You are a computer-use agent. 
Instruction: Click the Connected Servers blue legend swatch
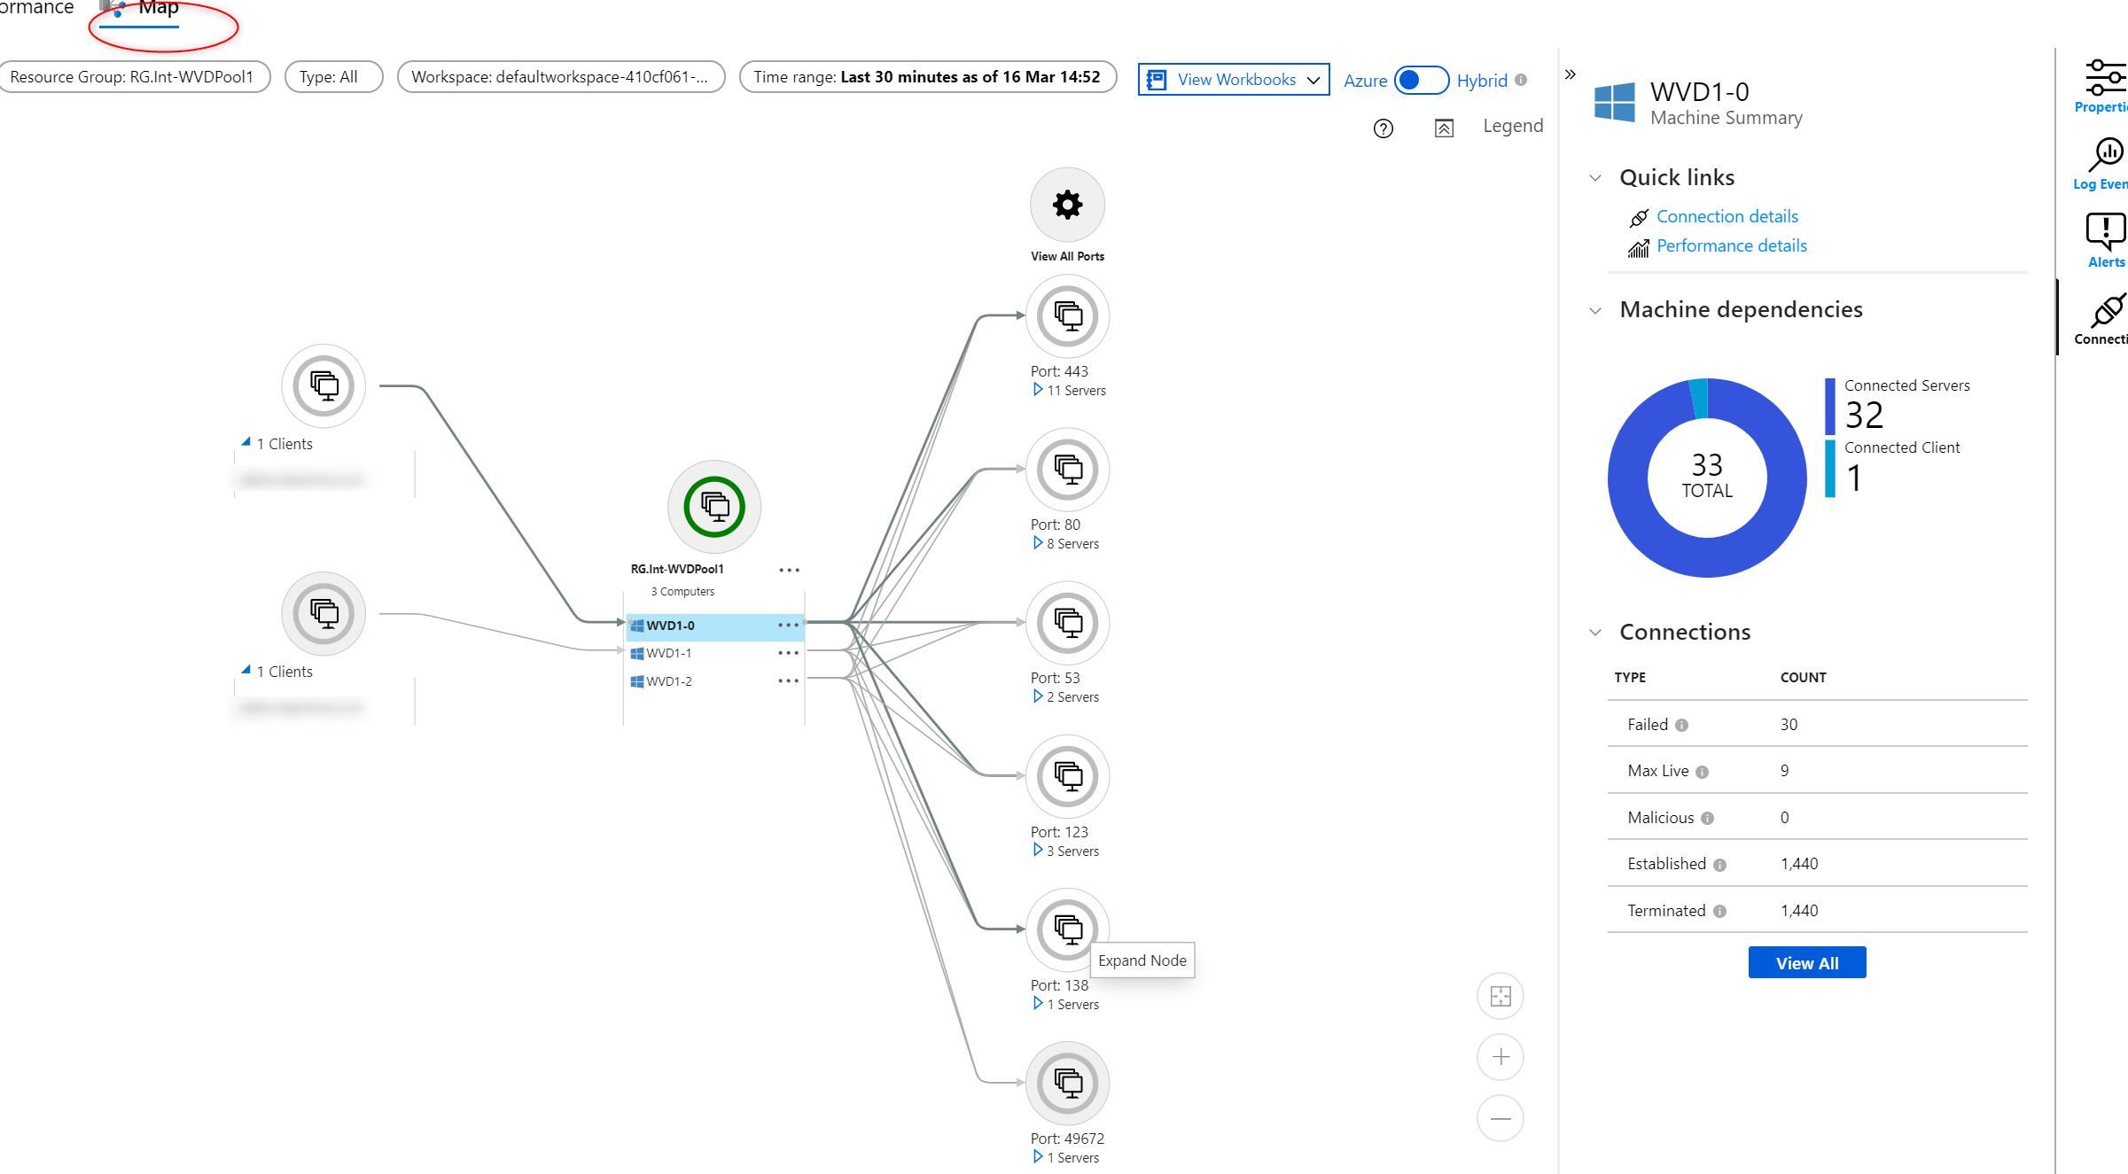point(1829,407)
